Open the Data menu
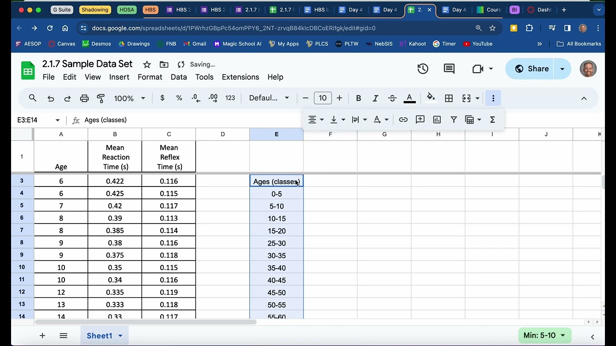The image size is (616, 346). 179,77
